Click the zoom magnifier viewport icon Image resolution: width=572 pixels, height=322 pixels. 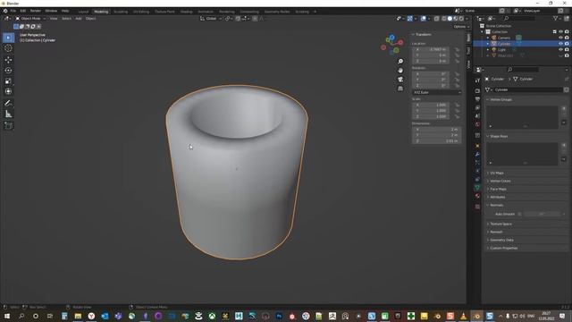point(400,62)
